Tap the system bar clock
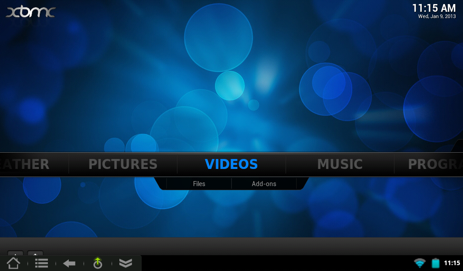This screenshot has height=271, width=463. pyautogui.click(x=451, y=263)
